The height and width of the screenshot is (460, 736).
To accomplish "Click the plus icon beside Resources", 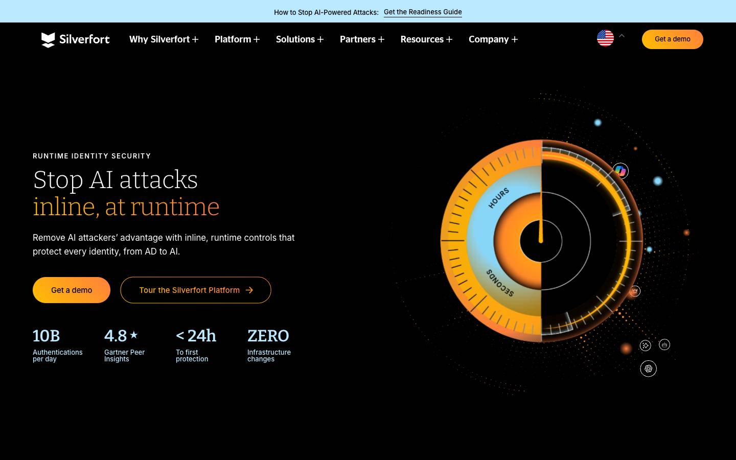I will pyautogui.click(x=449, y=39).
